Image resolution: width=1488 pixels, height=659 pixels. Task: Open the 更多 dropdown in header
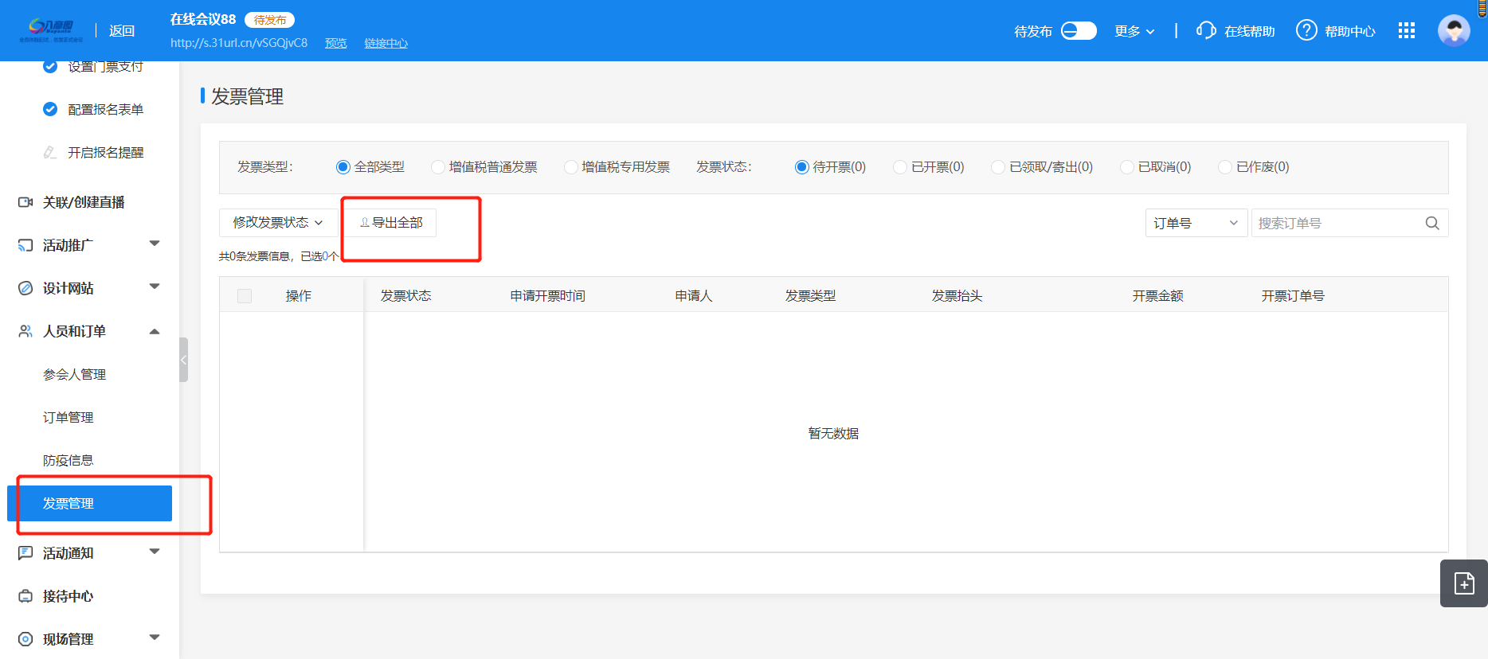click(1134, 31)
